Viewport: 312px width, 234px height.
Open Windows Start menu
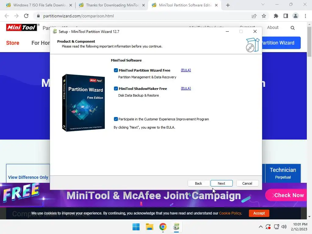click(x=136, y=227)
